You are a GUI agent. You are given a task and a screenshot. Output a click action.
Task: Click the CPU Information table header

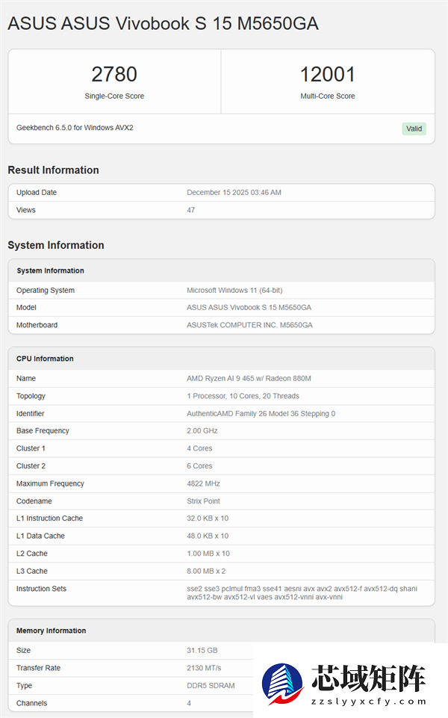point(45,359)
